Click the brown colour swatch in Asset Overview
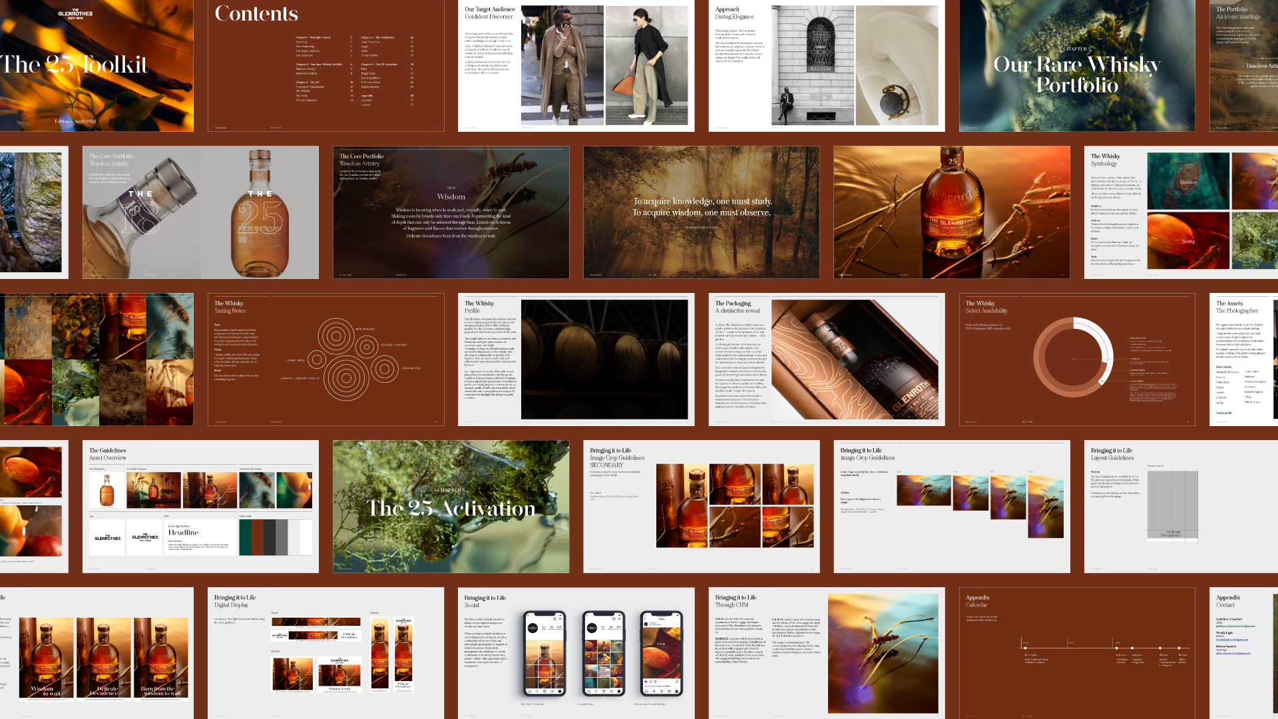 click(257, 537)
